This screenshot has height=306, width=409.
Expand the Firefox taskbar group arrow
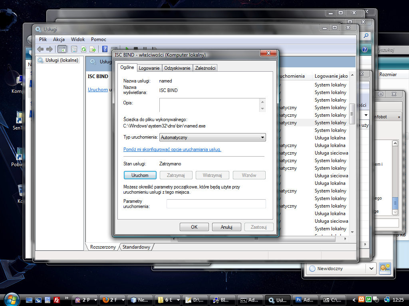(123, 300)
